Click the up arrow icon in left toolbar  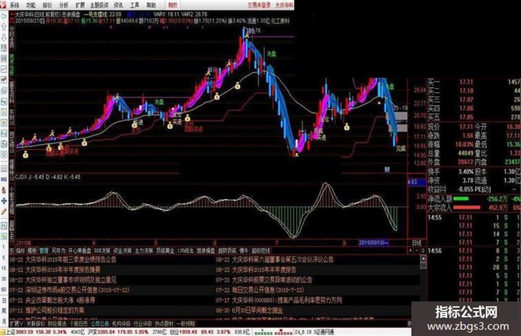pos(4,26)
